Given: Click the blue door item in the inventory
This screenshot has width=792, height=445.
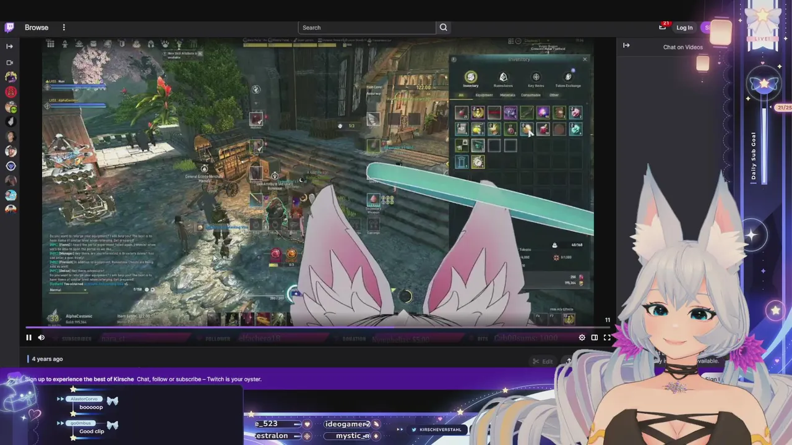Looking at the screenshot, I should pos(462,161).
